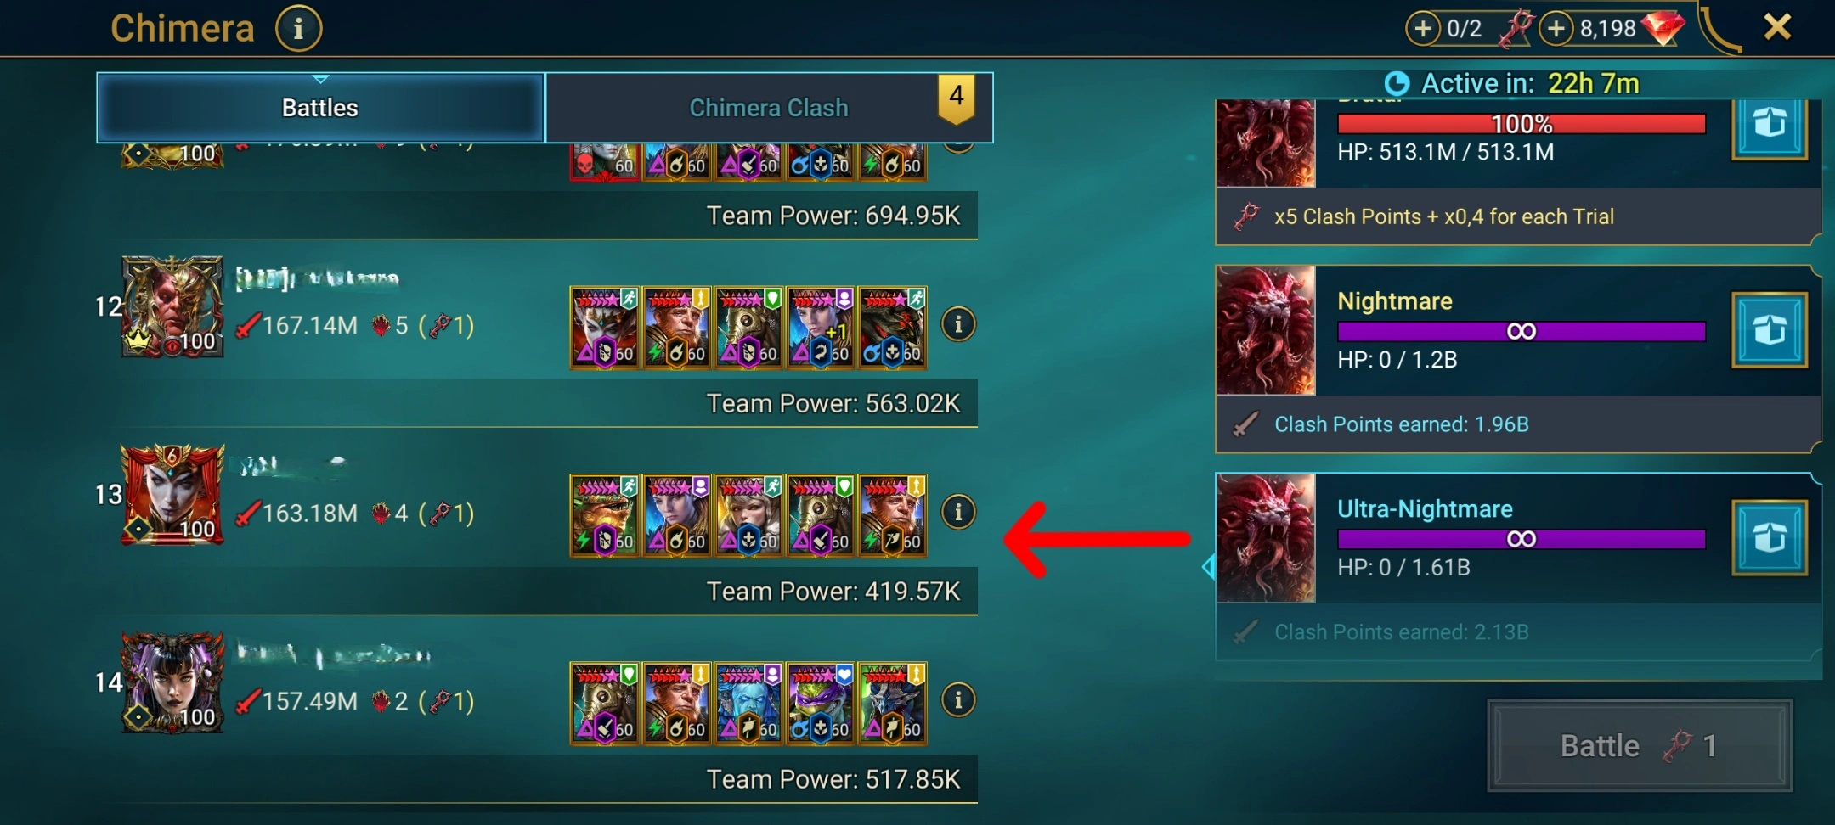The width and height of the screenshot is (1835, 825).
Task: Select the Ultra-Nightmare difficulty card
Action: (x=1518, y=567)
